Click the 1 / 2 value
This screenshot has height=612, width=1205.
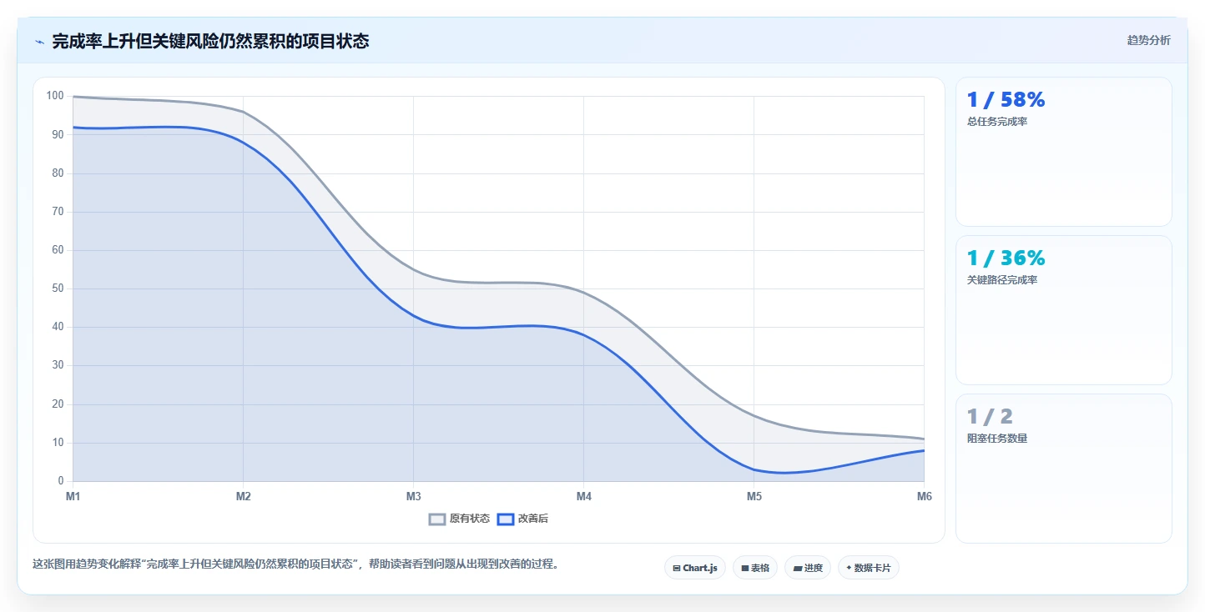990,417
